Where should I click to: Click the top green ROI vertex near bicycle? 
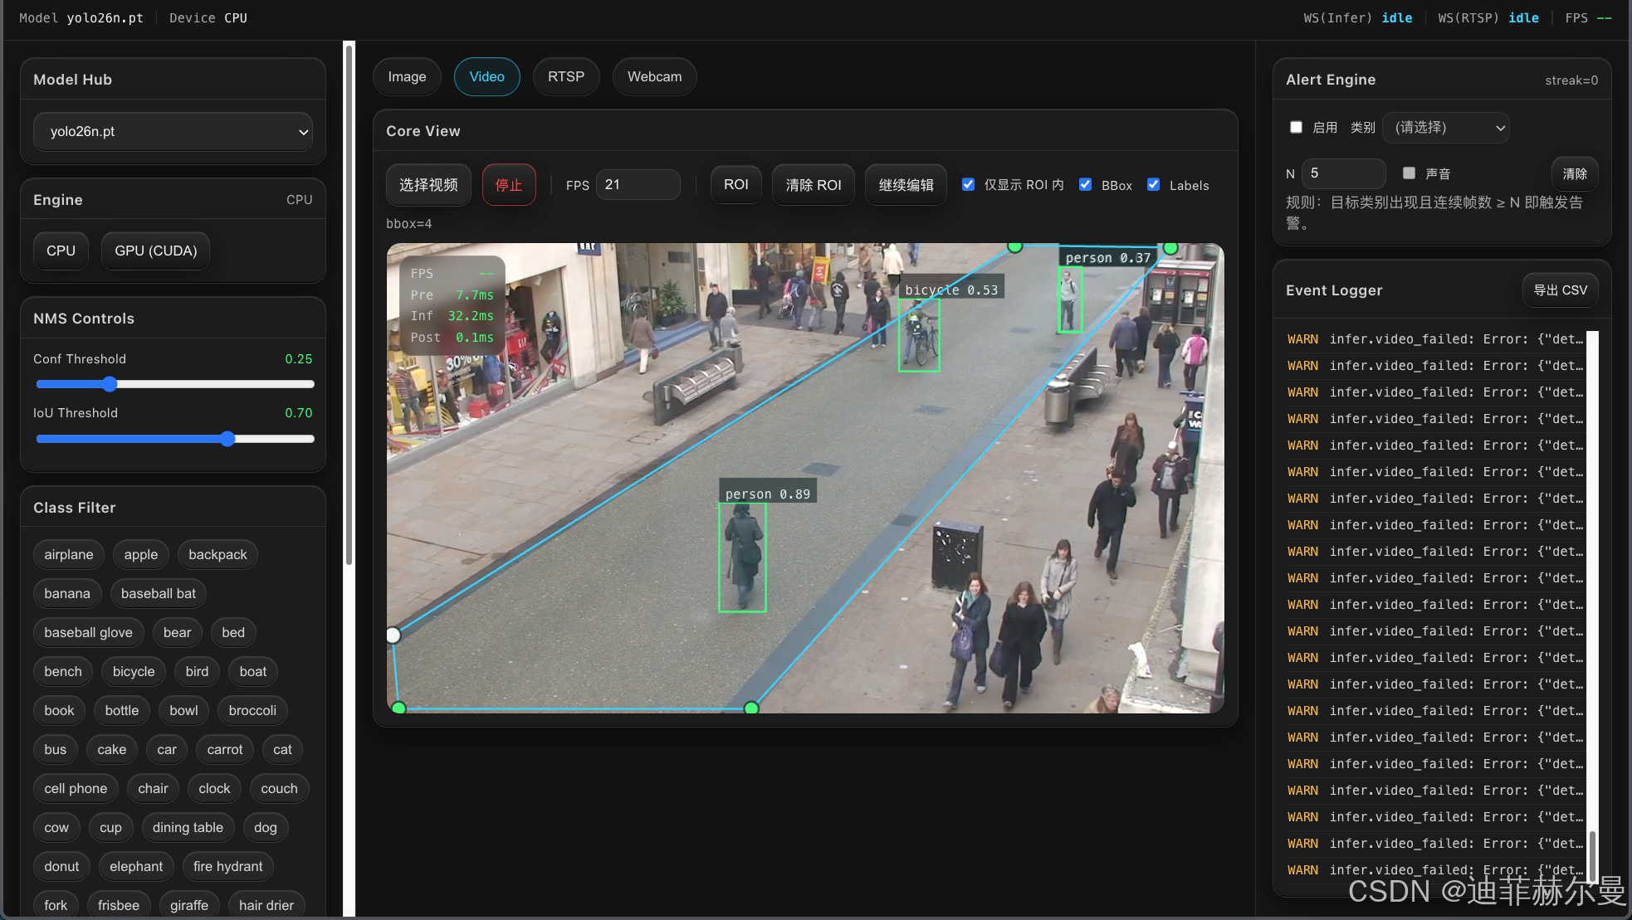[x=1014, y=246]
